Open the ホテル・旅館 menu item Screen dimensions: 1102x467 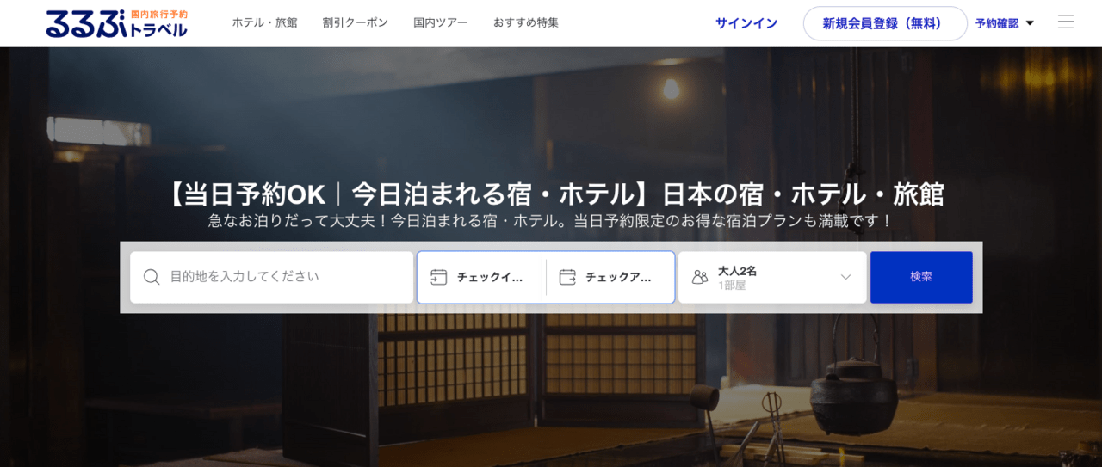[x=264, y=22]
